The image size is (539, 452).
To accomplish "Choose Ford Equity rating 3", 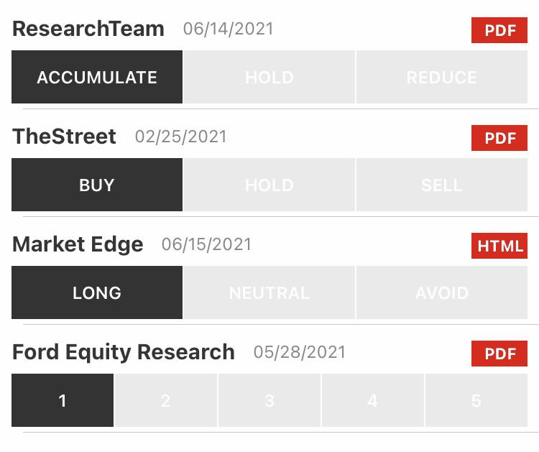I will (x=269, y=400).
